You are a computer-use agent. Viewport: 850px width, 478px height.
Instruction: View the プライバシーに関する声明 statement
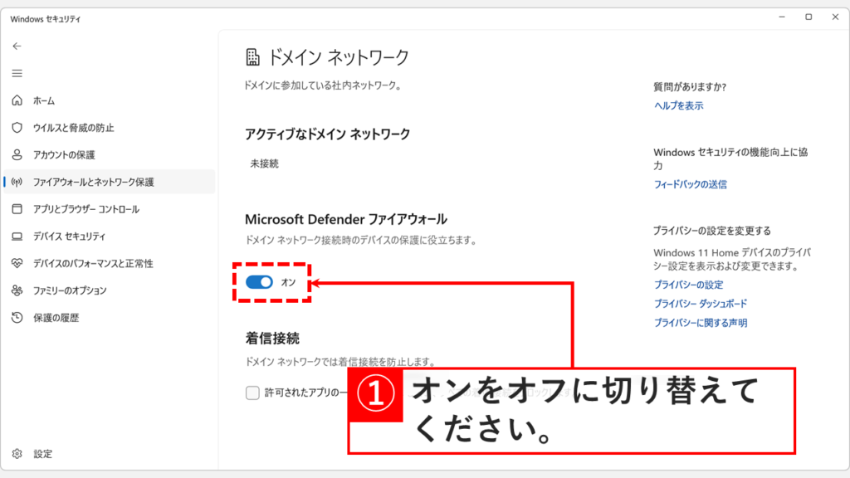click(700, 323)
